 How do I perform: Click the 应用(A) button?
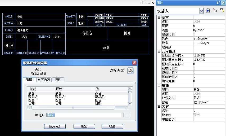coord(55,126)
